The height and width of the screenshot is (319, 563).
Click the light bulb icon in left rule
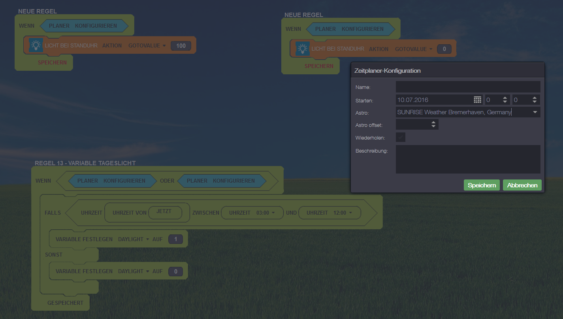(36, 45)
